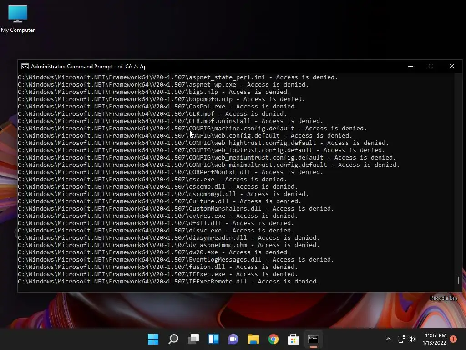Click the machine.config.default output line
The image size is (466, 350).
click(x=192, y=128)
